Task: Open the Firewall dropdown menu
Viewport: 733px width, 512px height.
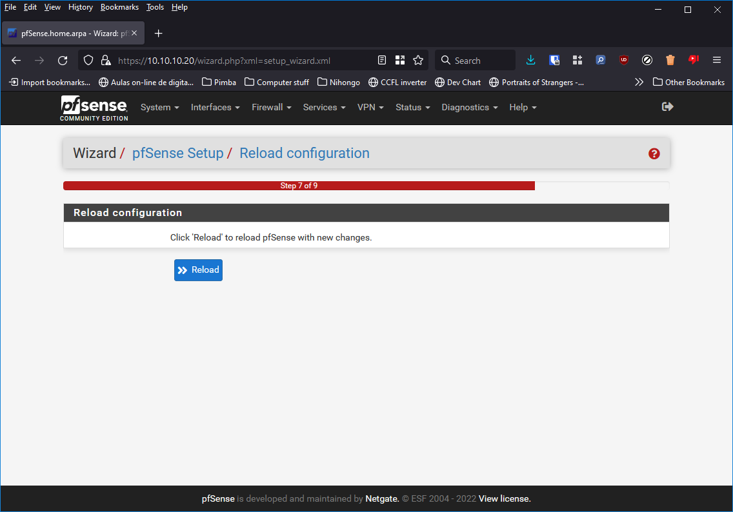Action: [271, 107]
